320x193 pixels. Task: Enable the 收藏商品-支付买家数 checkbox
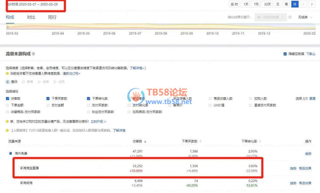click(7, 112)
